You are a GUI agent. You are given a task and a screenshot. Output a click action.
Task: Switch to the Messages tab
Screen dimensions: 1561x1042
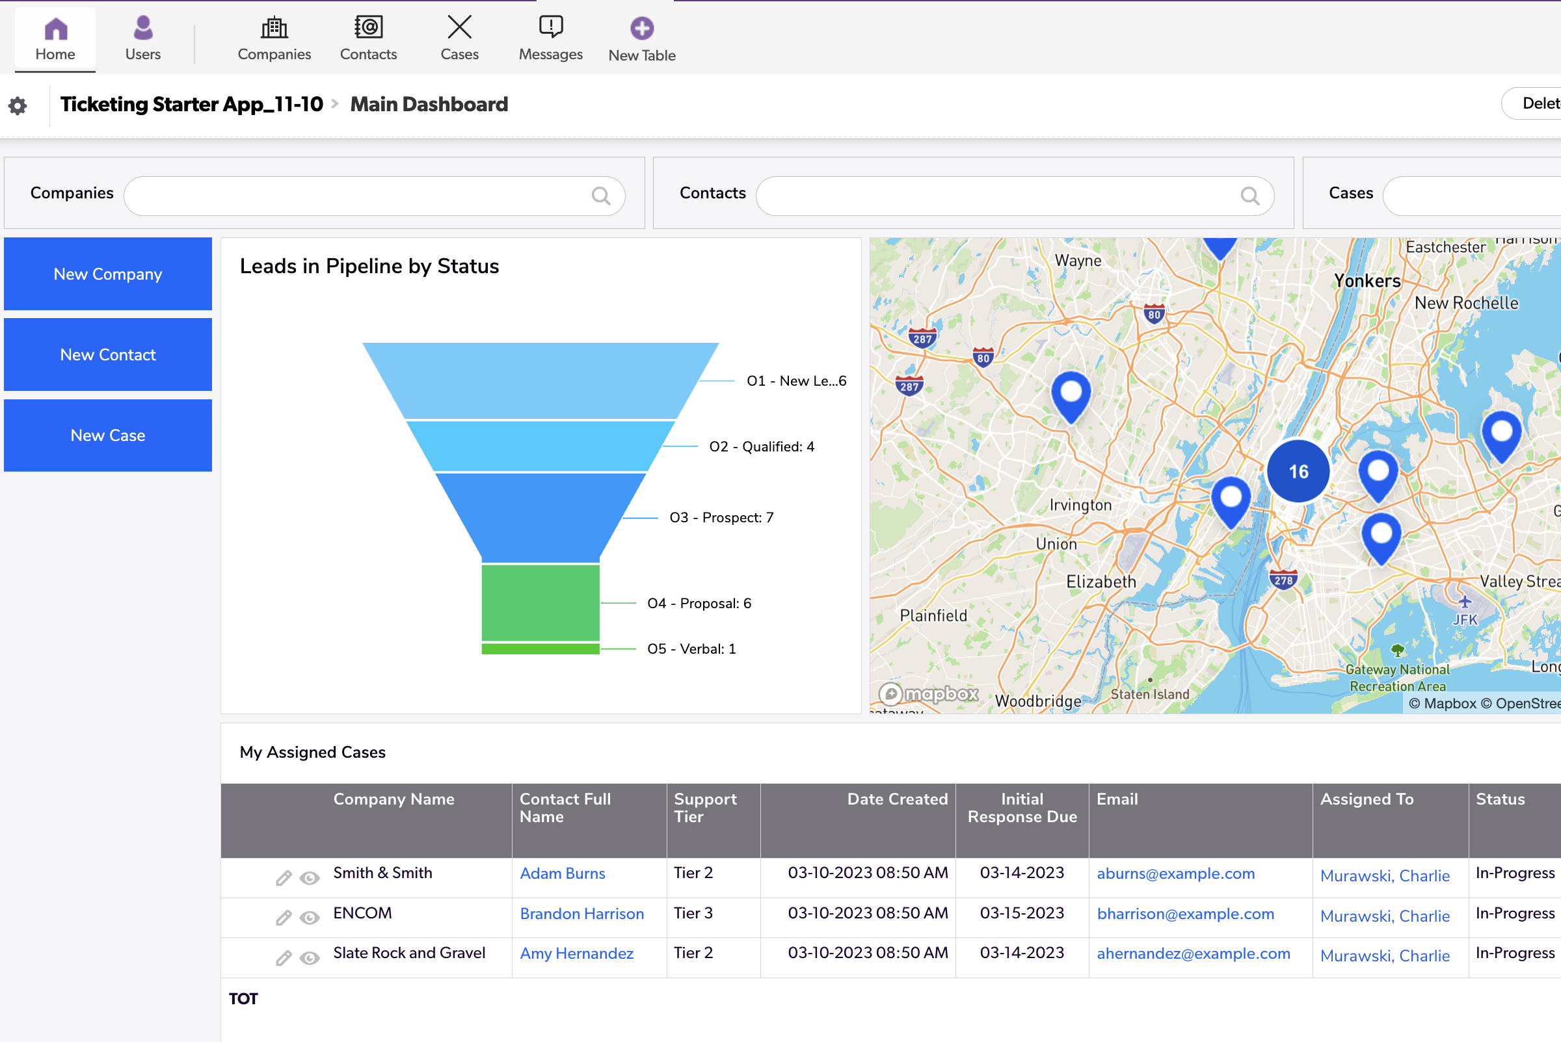(550, 38)
